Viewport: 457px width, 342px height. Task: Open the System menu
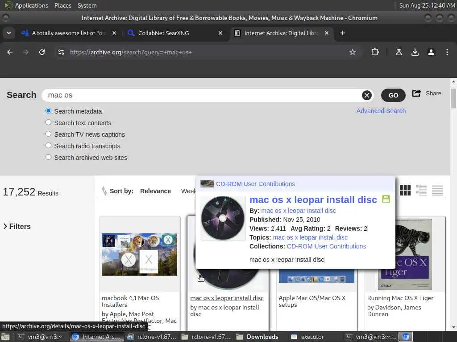[87, 5]
